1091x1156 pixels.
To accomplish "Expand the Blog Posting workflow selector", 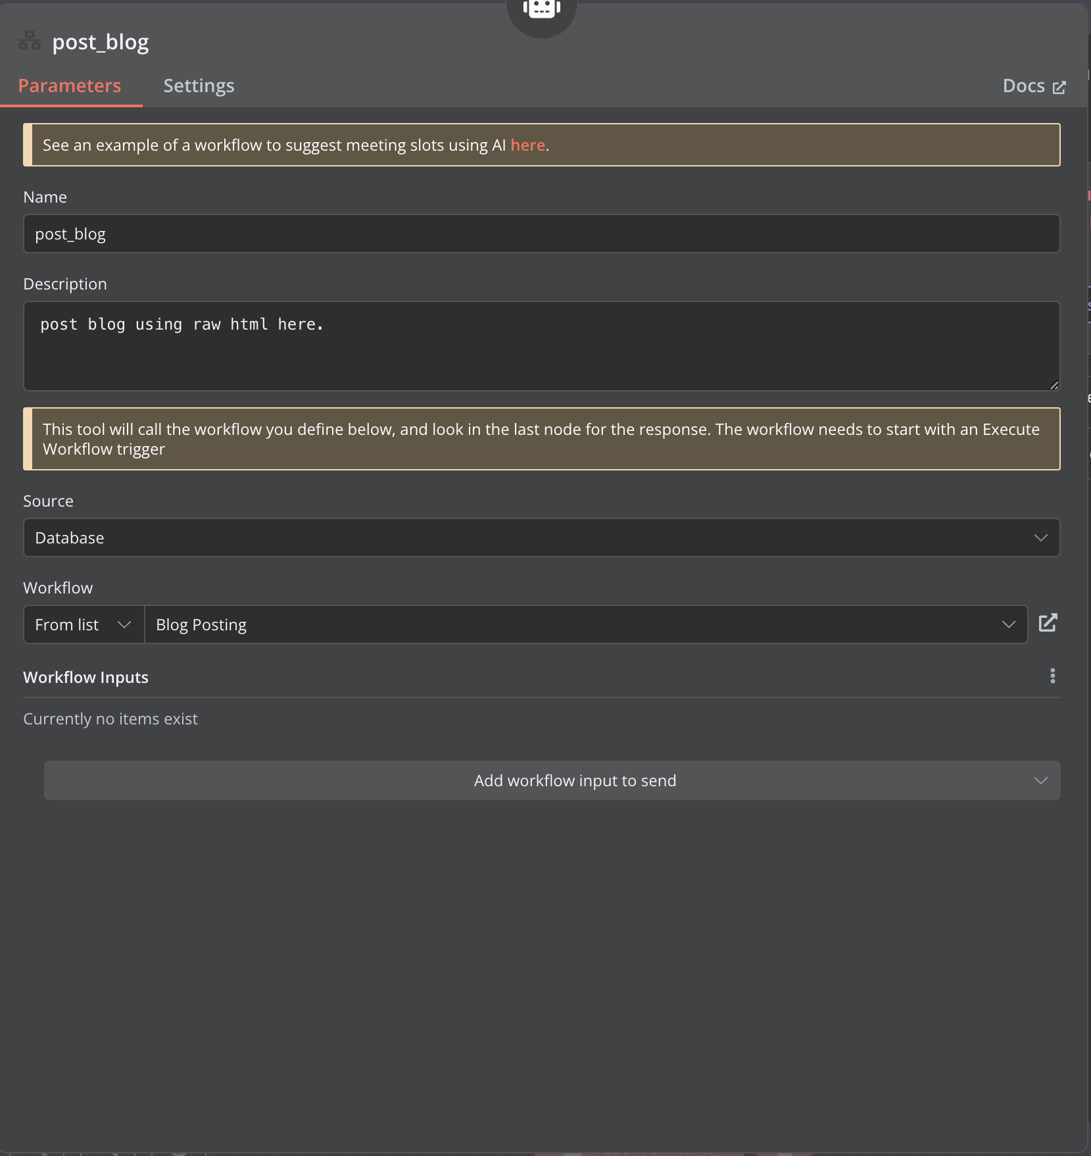I will (x=585, y=624).
